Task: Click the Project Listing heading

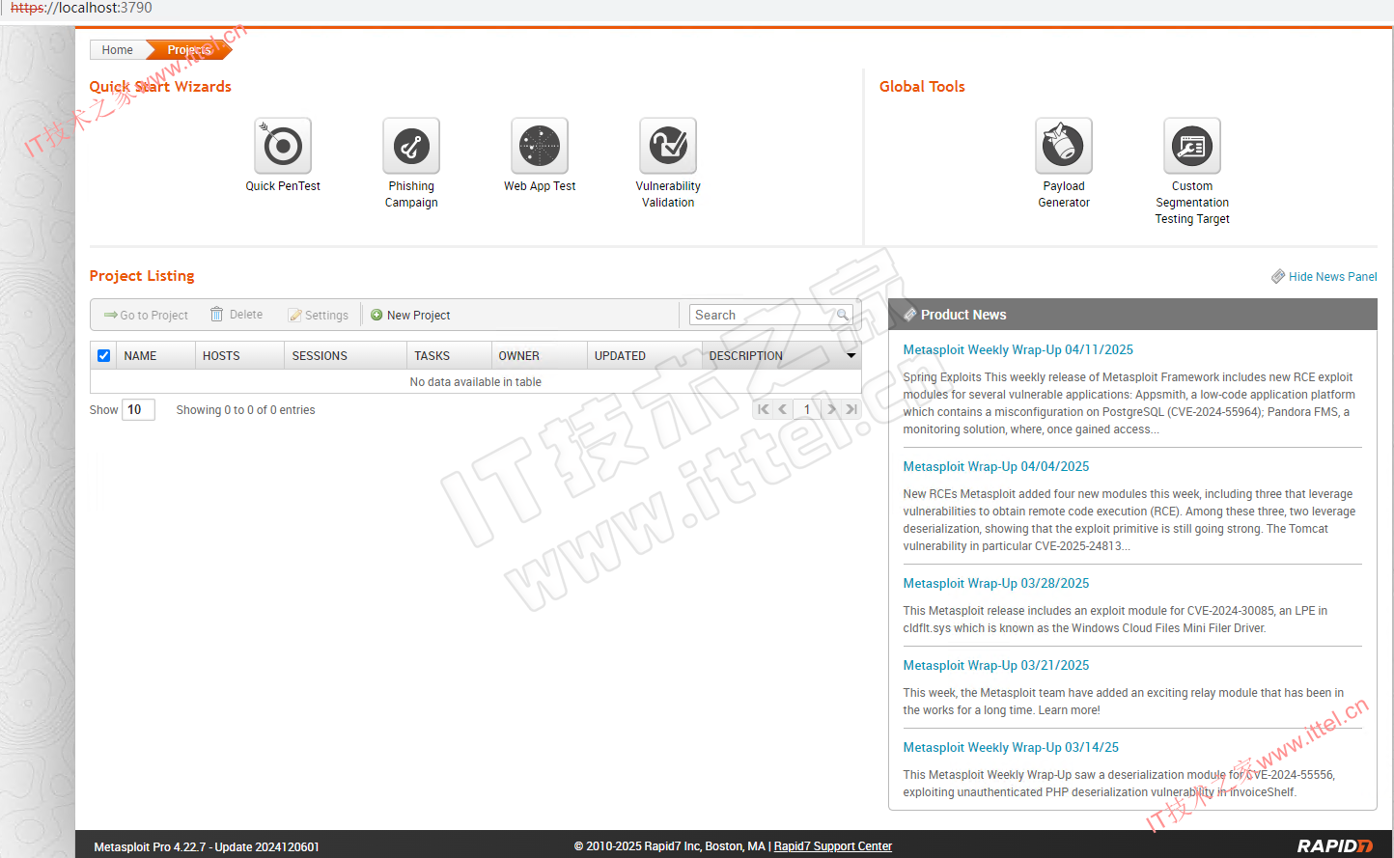Action: pos(142,275)
